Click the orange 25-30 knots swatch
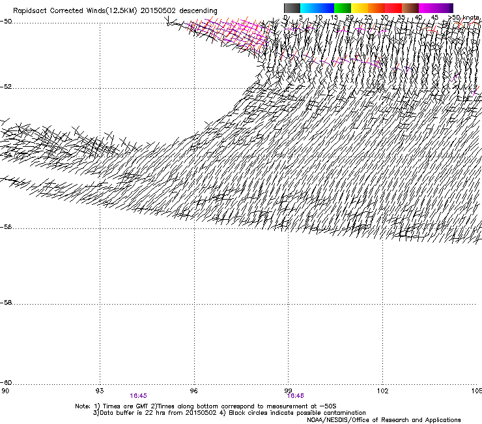The width and height of the screenshot is (482, 424). [x=376, y=8]
